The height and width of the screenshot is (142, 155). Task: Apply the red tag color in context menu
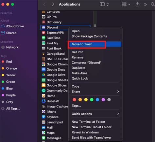pos(74,100)
